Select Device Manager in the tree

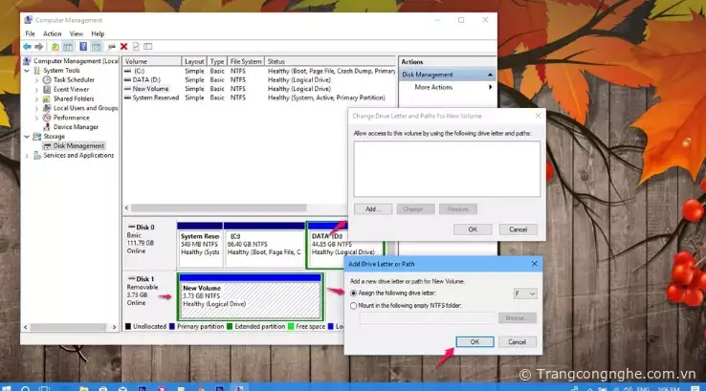(x=76, y=126)
